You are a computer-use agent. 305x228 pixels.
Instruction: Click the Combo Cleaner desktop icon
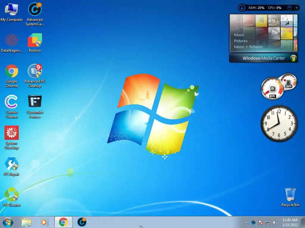point(12,107)
